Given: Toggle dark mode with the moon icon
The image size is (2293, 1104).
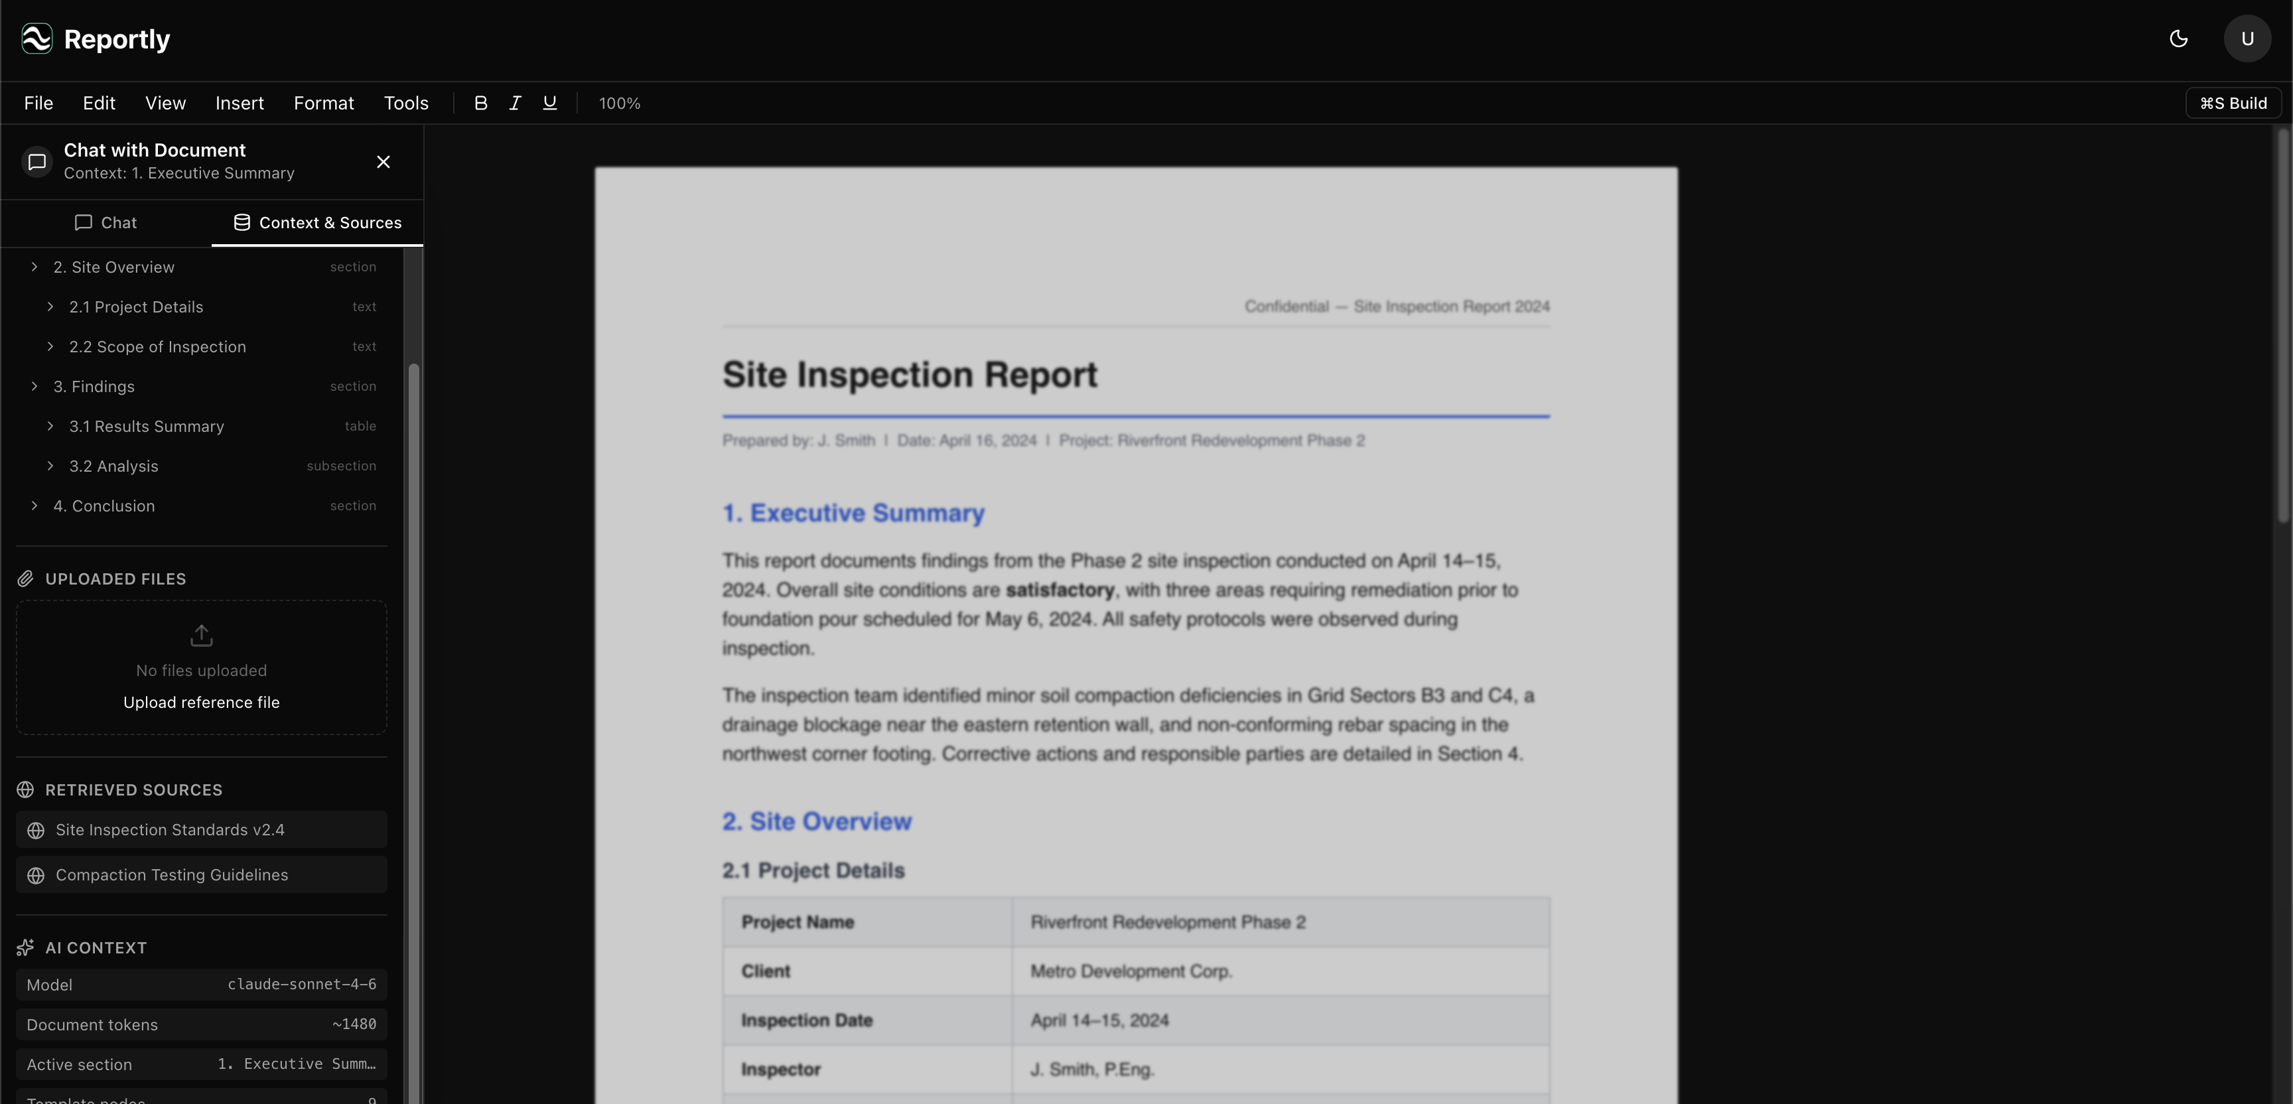Looking at the screenshot, I should (x=2179, y=38).
